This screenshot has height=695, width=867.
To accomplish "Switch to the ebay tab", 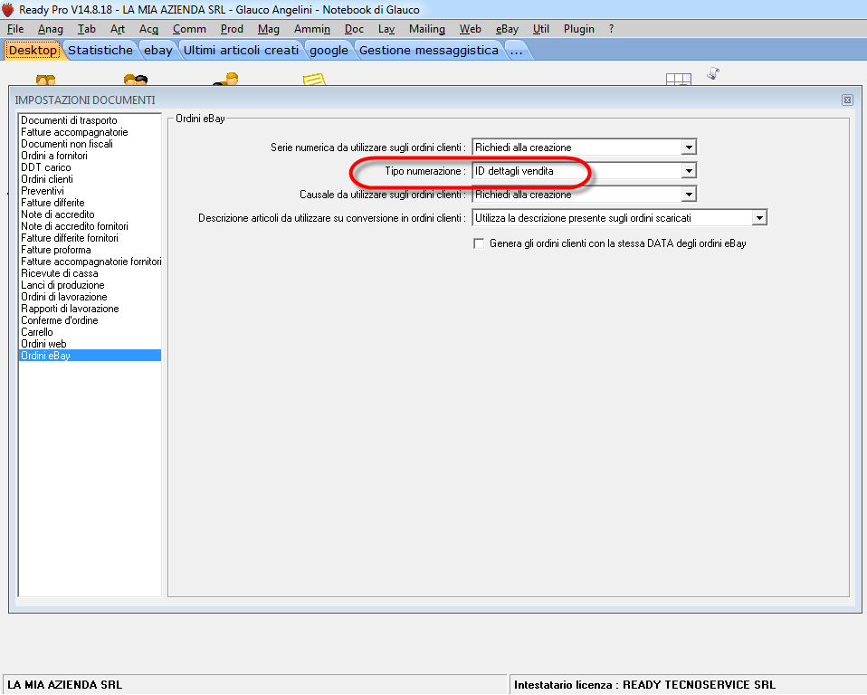I will click(x=158, y=51).
